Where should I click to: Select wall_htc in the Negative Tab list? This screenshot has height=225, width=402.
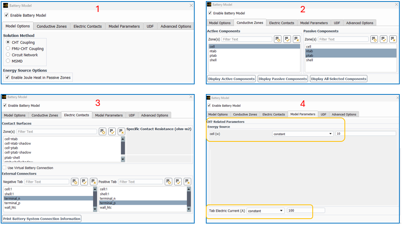tap(10, 207)
